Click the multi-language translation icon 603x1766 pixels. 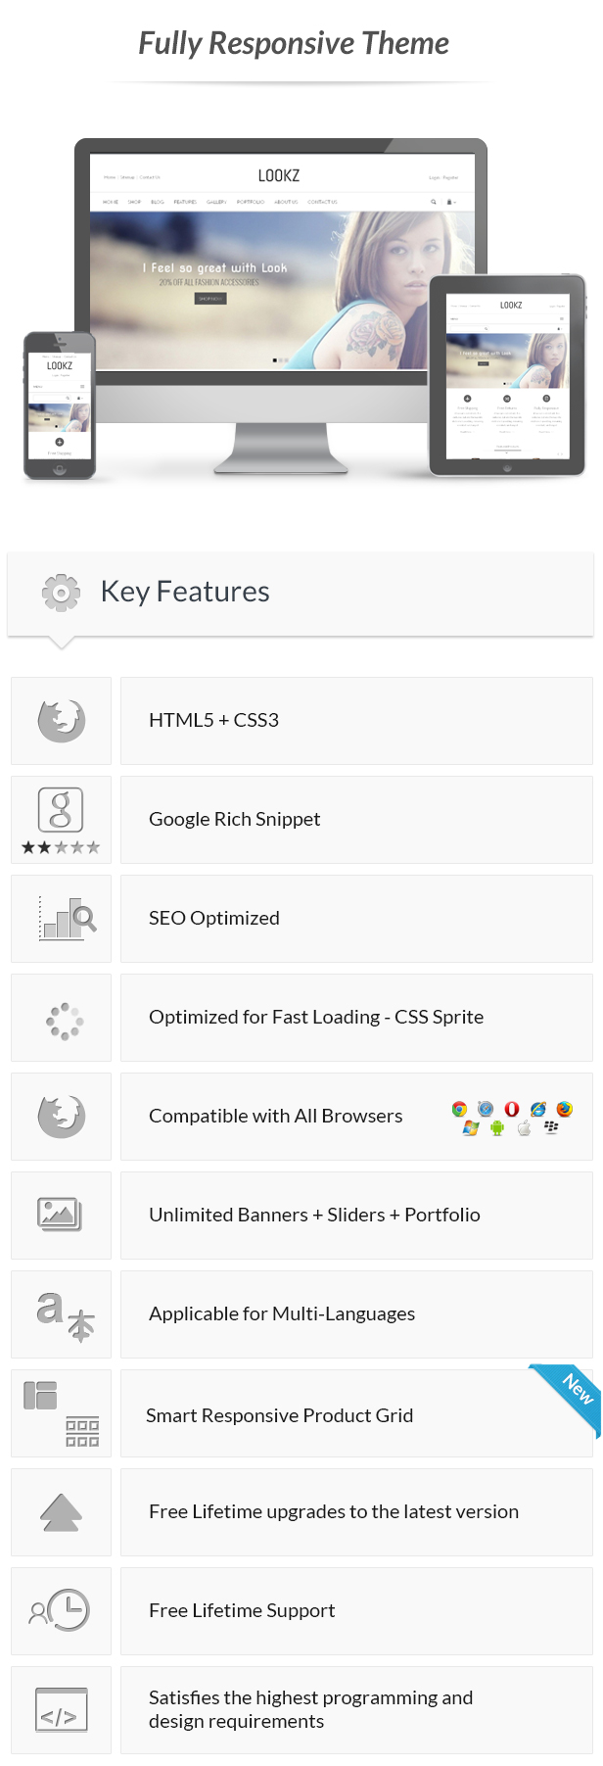click(65, 1315)
